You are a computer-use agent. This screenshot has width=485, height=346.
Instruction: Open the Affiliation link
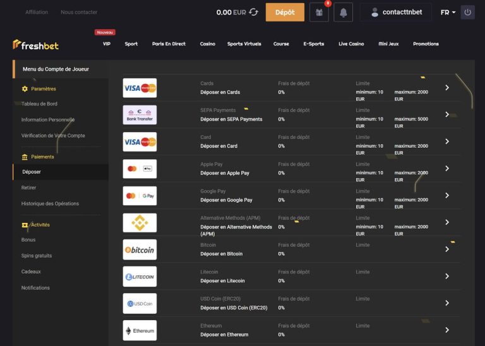[x=37, y=12]
